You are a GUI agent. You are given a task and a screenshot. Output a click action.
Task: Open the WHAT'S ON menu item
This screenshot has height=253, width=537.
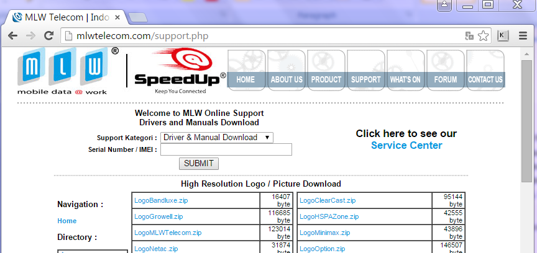click(x=405, y=79)
